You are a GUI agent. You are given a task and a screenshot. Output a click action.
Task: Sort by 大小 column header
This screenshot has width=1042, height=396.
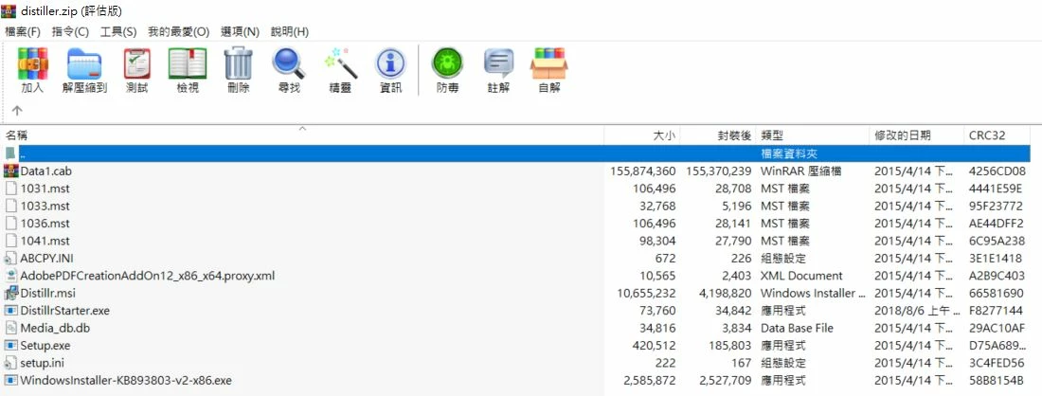(x=642, y=135)
